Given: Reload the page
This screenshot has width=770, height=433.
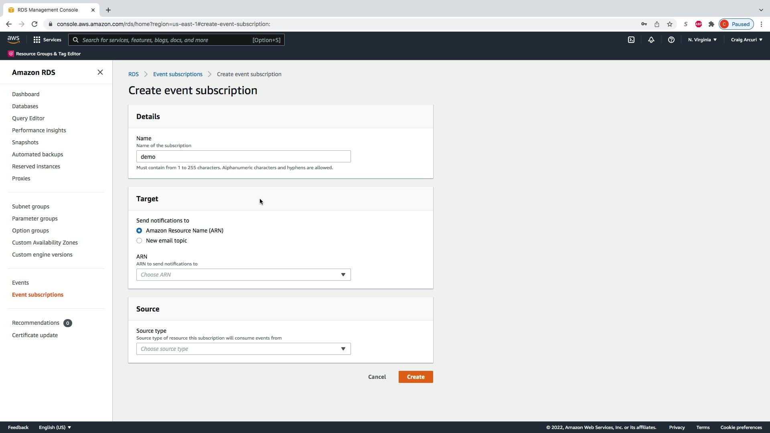Looking at the screenshot, I should click(x=34, y=24).
